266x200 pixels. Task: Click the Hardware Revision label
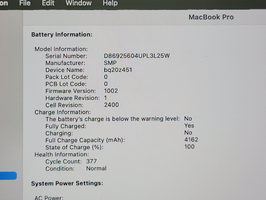pyautogui.click(x=73, y=98)
